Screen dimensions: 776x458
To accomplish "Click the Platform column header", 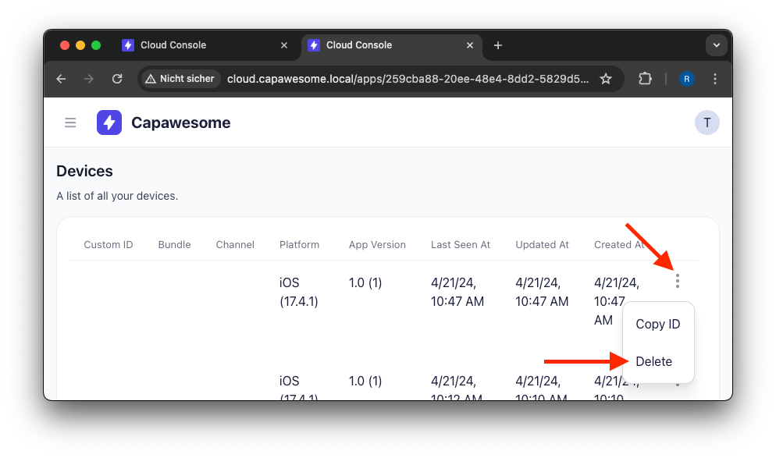I will click(299, 245).
